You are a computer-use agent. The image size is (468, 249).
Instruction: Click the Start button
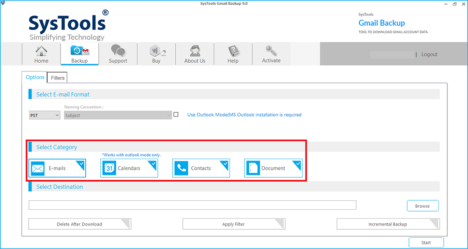click(426, 243)
